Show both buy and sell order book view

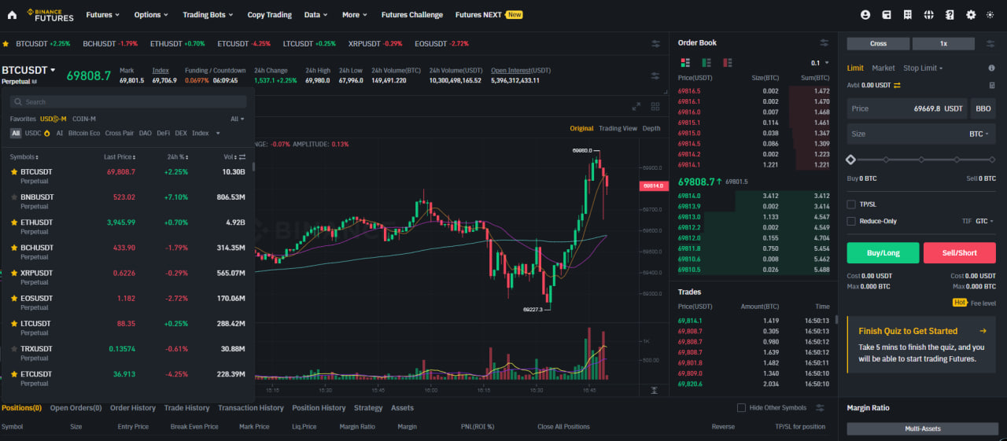684,62
